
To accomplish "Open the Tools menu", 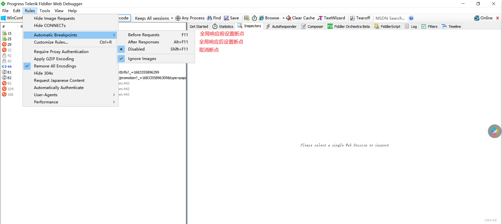I will [45, 11].
